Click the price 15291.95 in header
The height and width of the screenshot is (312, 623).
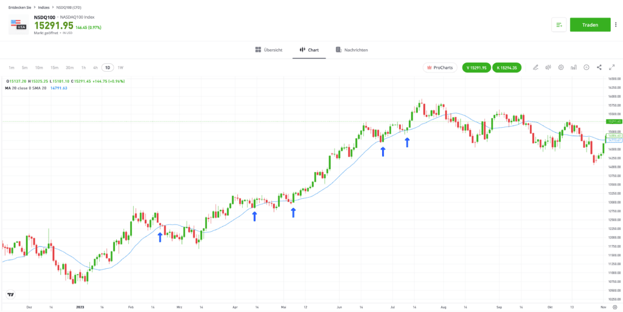pos(54,26)
